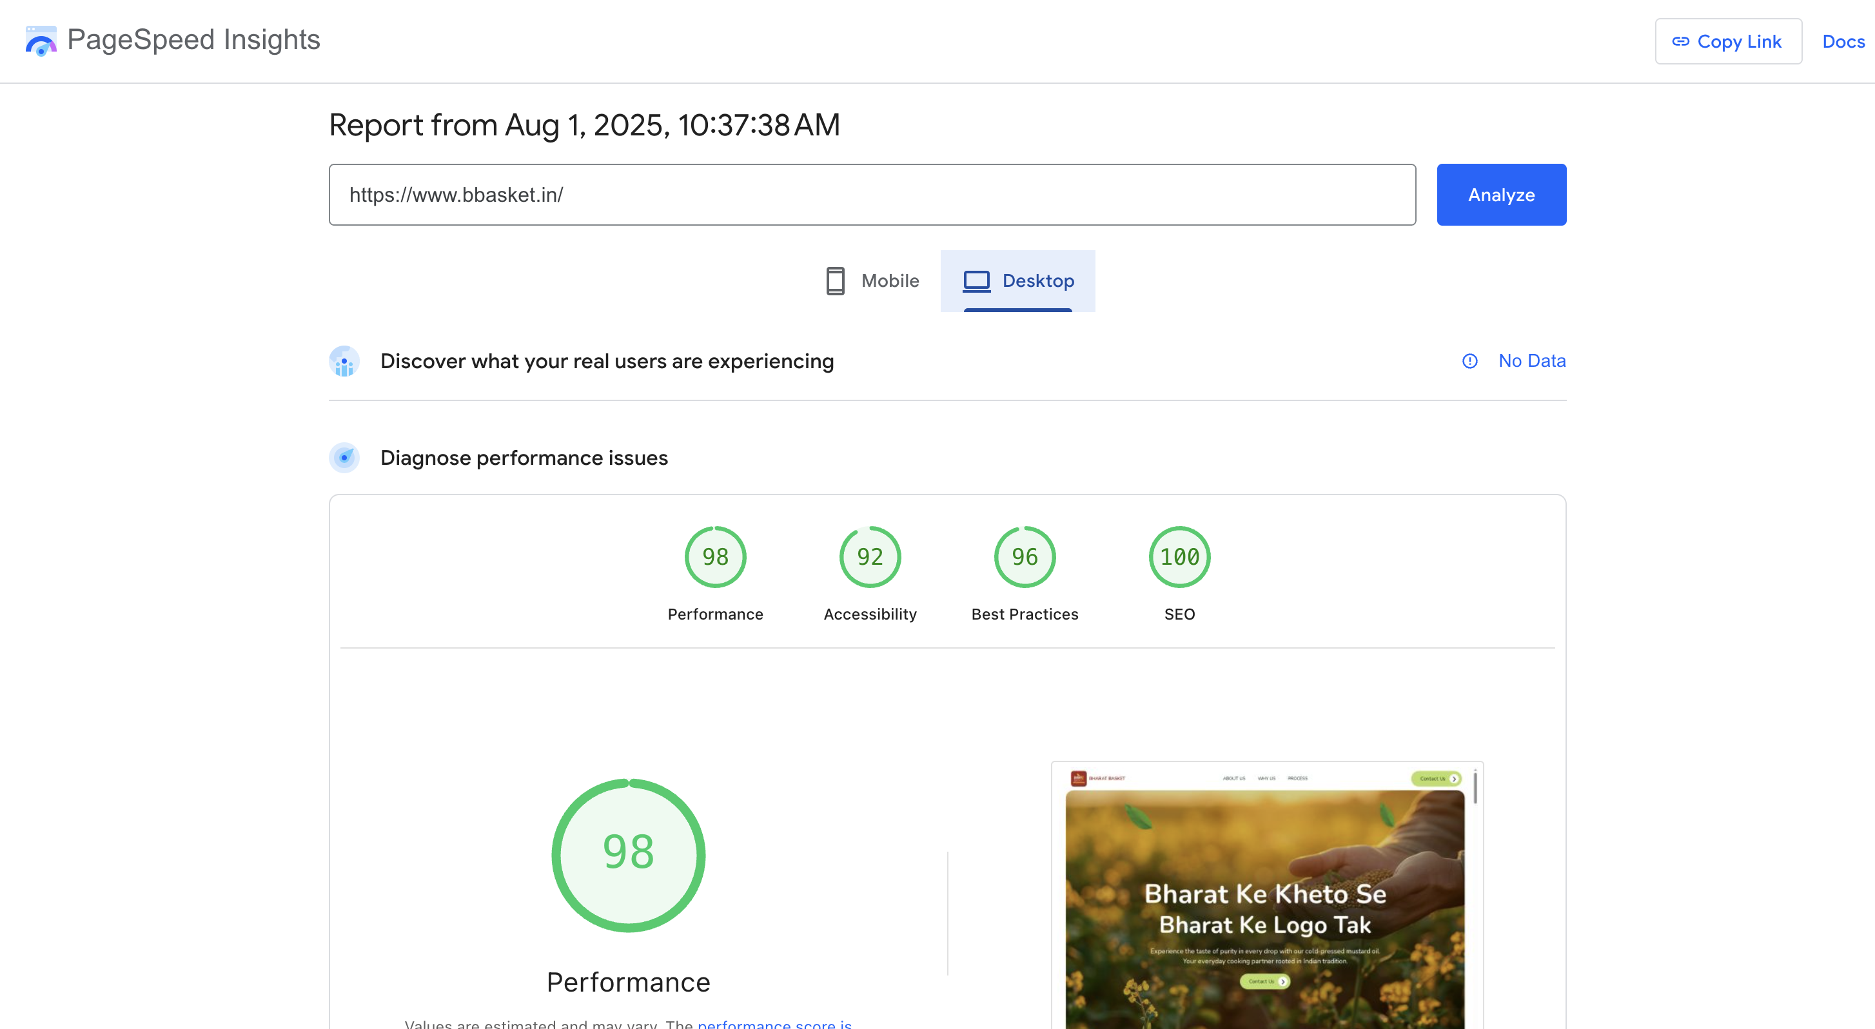Click the PageSpeed Insights logo icon
Image resolution: width=1875 pixels, height=1029 pixels.
[41, 40]
